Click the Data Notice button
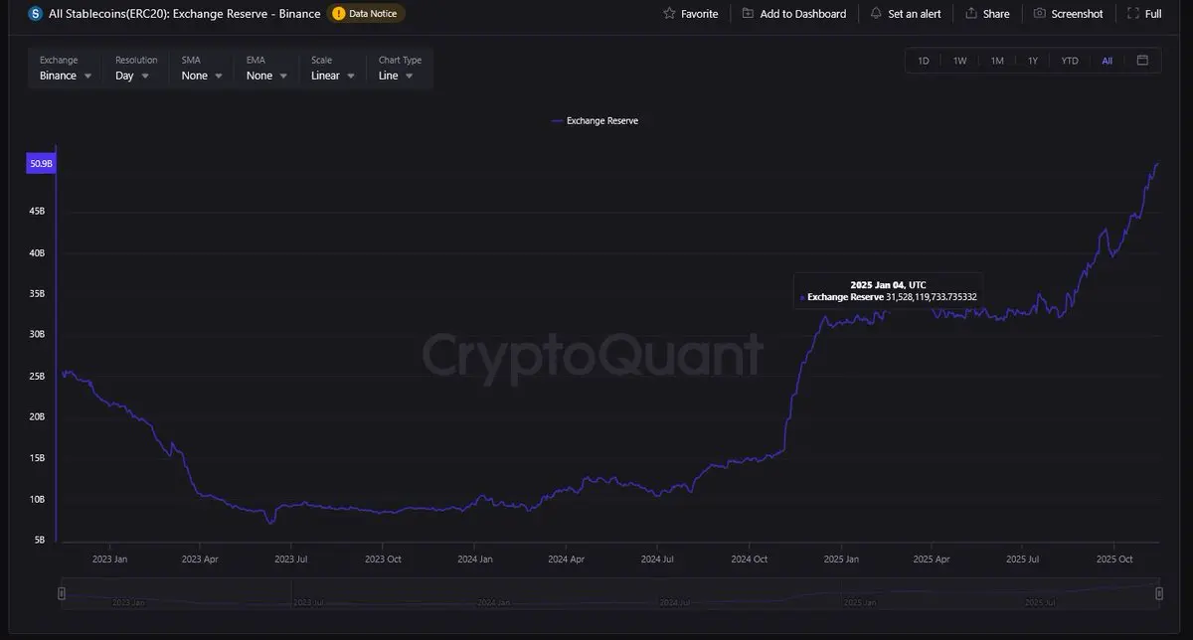The image size is (1193, 640). pyautogui.click(x=365, y=14)
